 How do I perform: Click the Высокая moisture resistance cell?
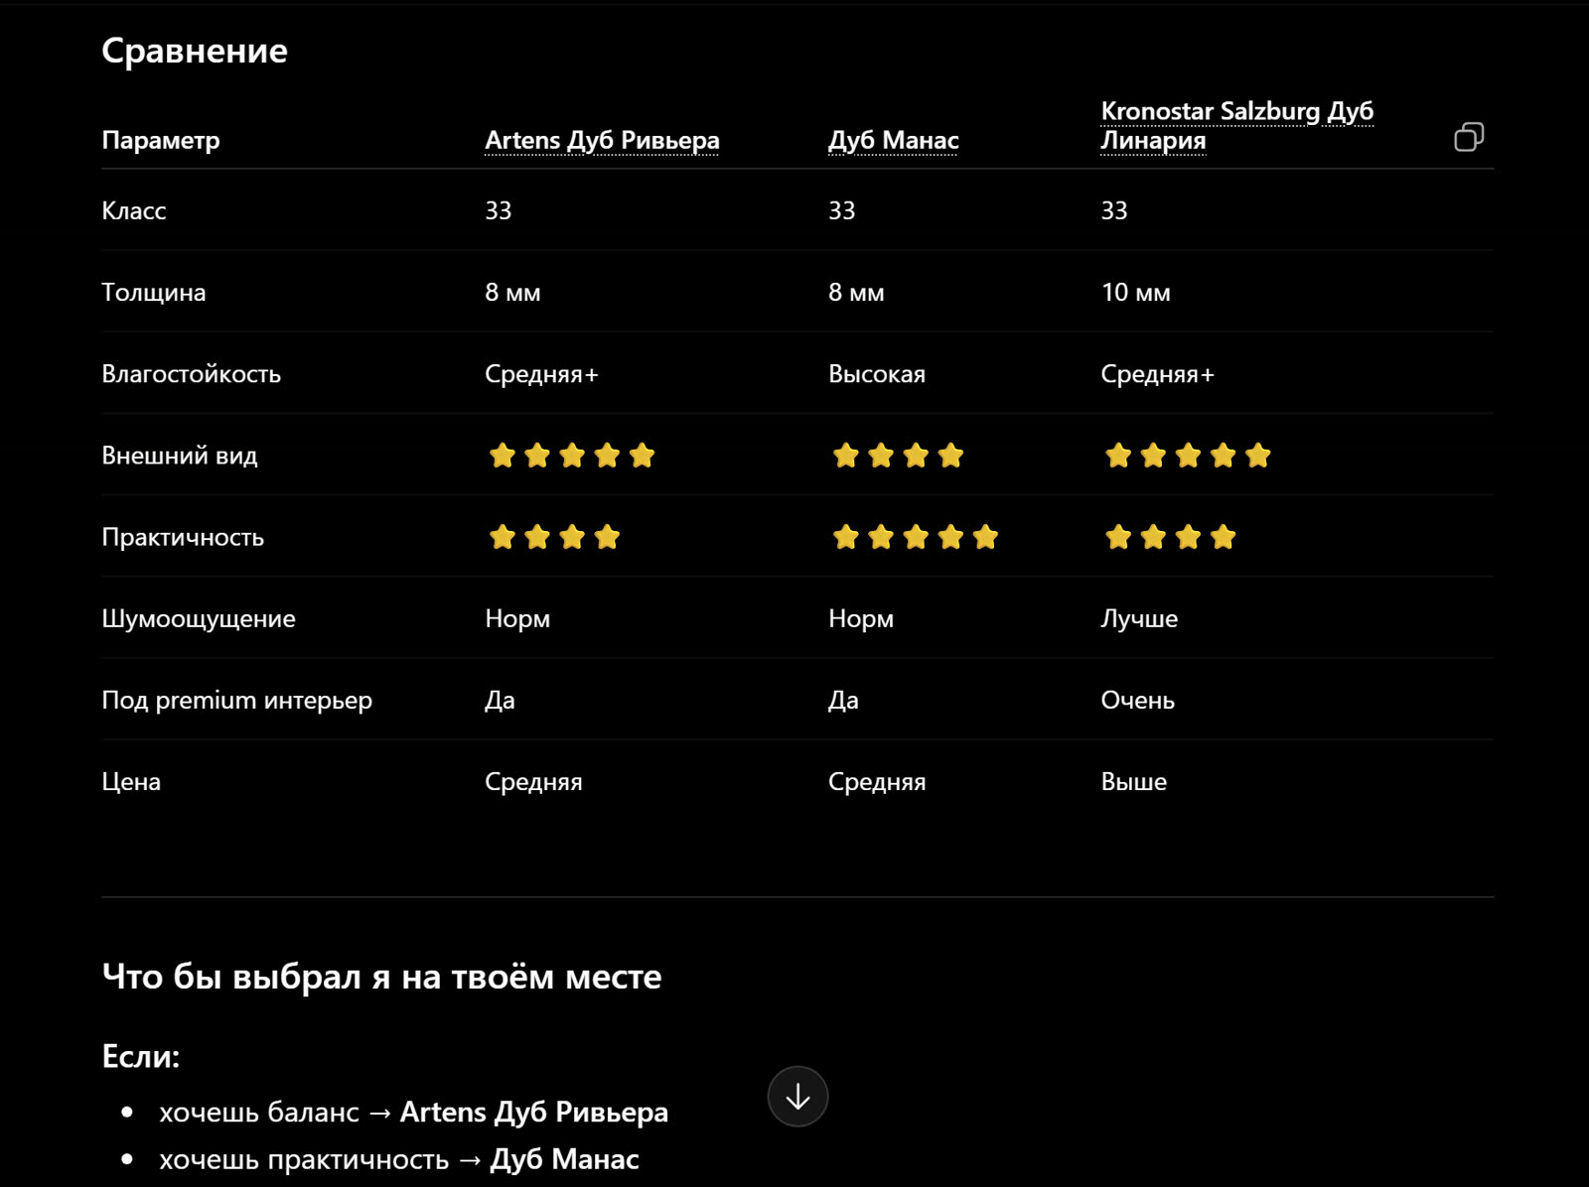[877, 374]
